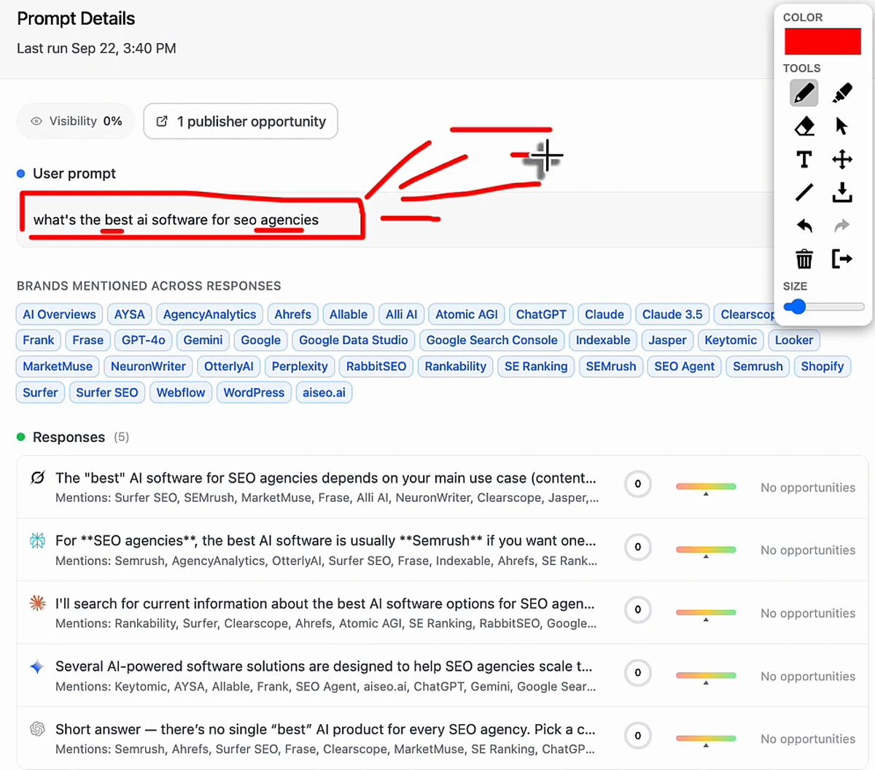Viewport: 875px width, 770px height.
Task: Open the Claude 3.5 brand tag
Action: pos(672,314)
